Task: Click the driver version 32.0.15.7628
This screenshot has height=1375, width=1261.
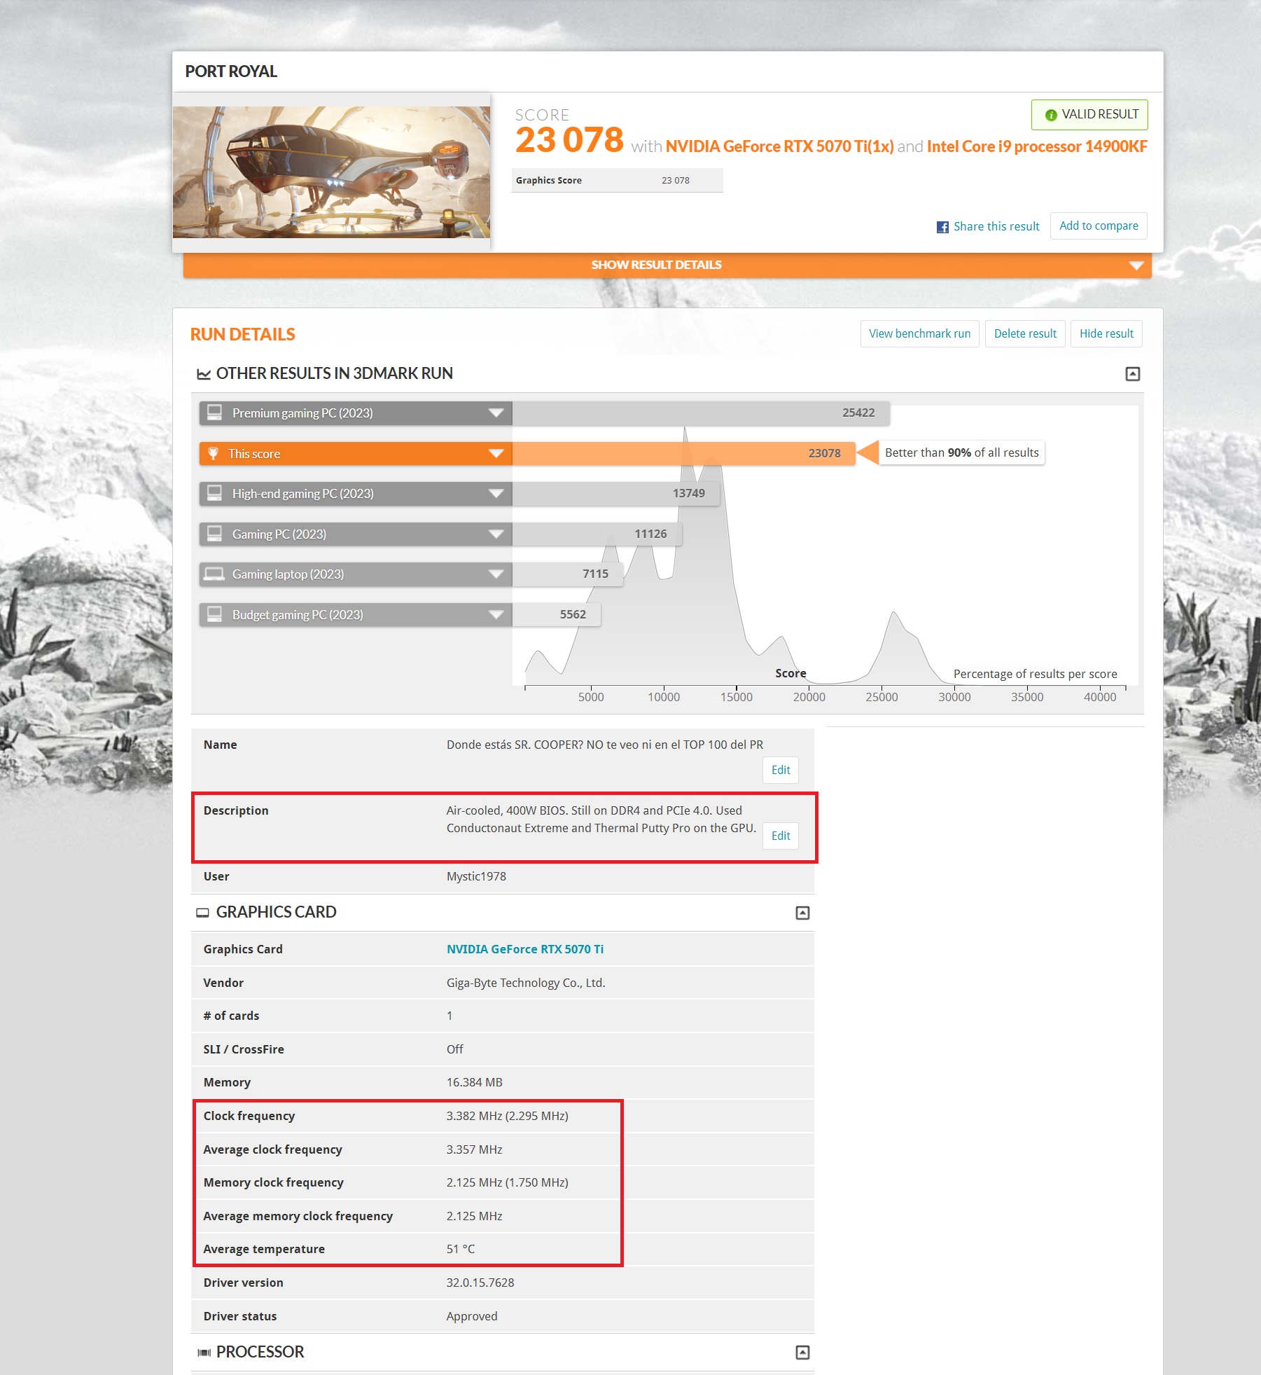Action: tap(480, 1283)
